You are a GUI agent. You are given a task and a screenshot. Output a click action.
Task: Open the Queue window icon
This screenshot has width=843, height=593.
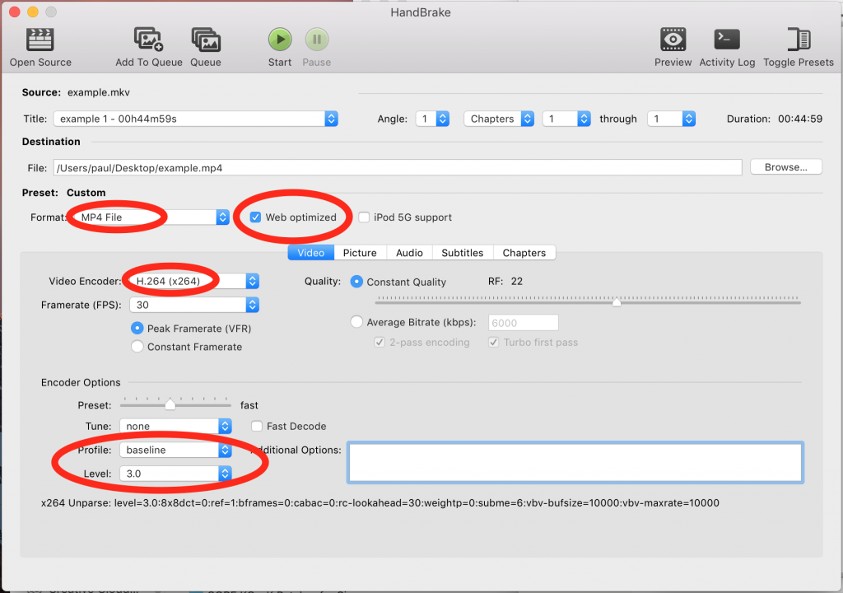click(206, 40)
